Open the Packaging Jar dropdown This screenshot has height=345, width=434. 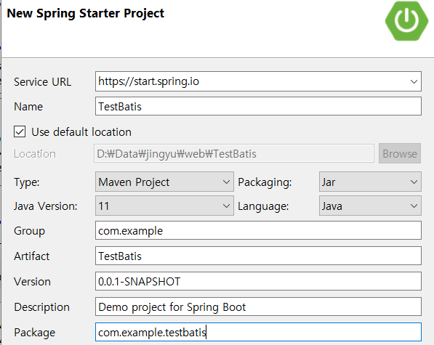[x=370, y=182]
